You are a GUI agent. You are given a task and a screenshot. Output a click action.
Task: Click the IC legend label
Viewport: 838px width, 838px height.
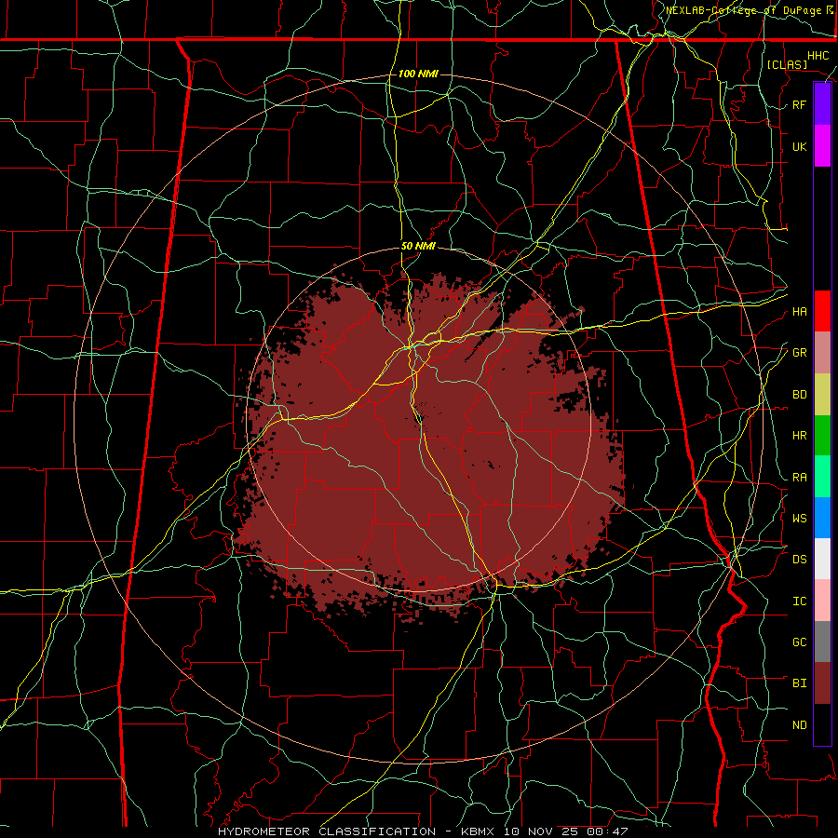click(800, 601)
